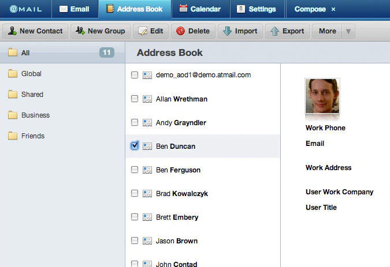Click the contact card icon for Allan Wrethman
Viewport: 390px width, 267px height.
pos(147,99)
